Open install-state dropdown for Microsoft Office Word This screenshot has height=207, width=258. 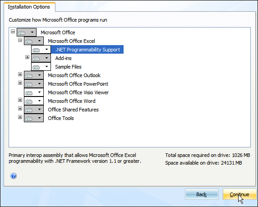pyautogui.click(x=34, y=101)
